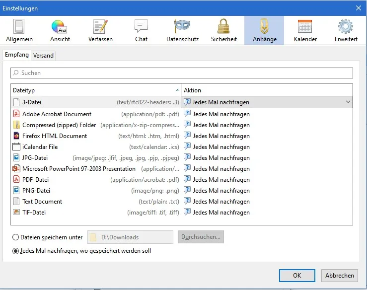367x290 pixels.
Task: Select the Anhänge paperclip category
Action: (x=265, y=30)
